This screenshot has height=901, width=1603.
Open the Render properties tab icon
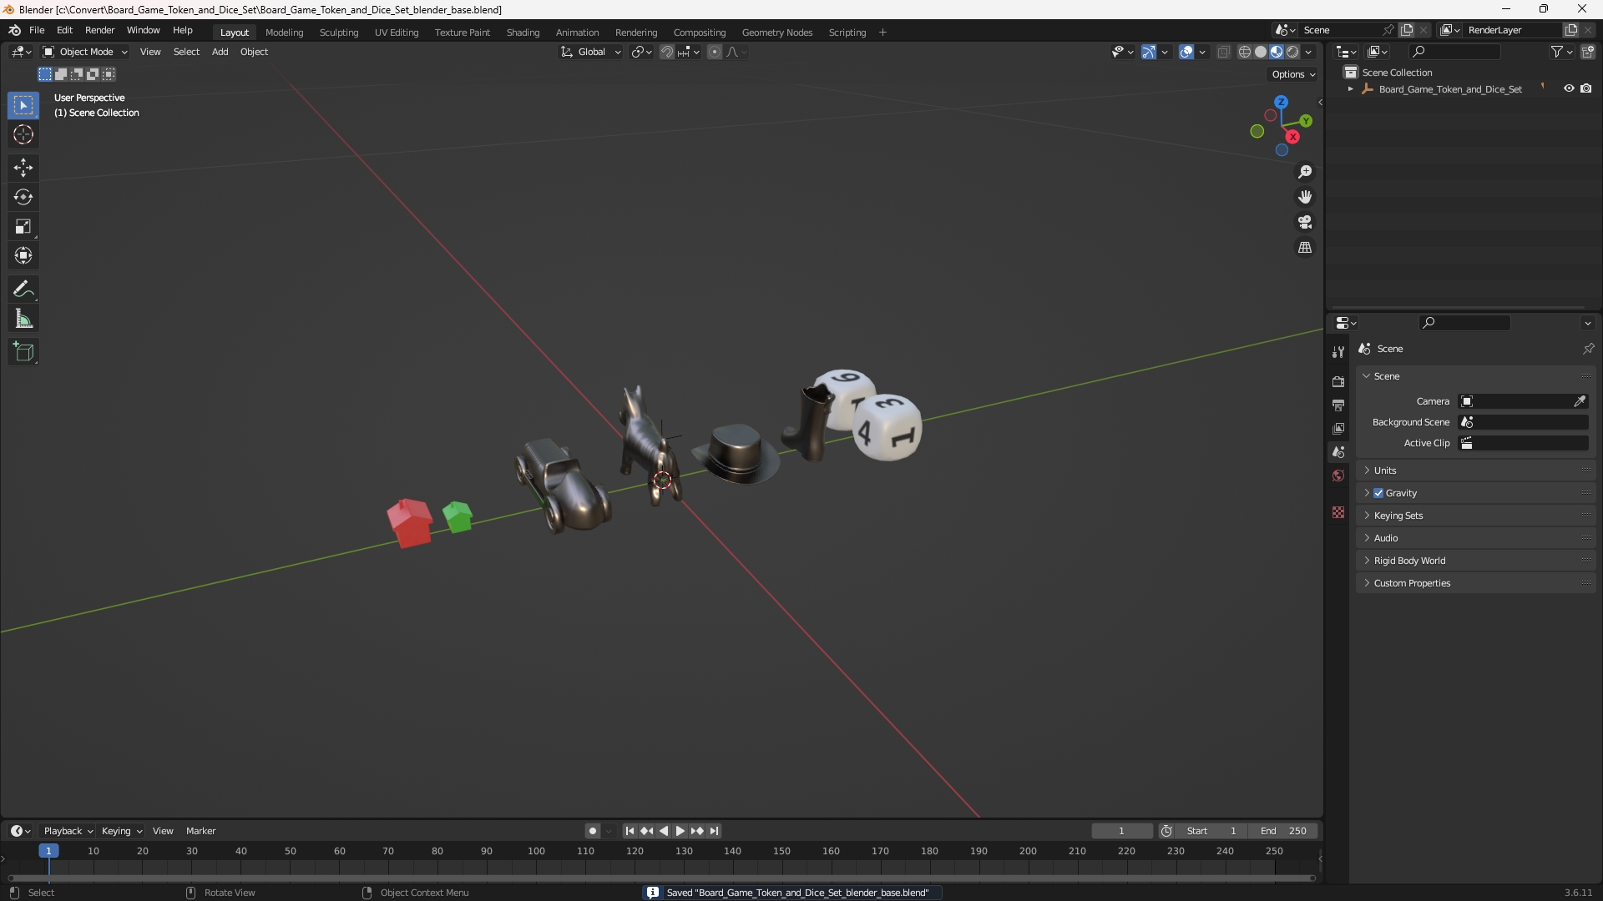[1338, 381]
